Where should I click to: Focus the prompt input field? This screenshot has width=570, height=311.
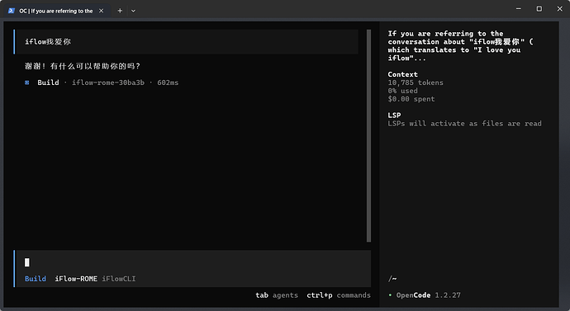pos(193,262)
